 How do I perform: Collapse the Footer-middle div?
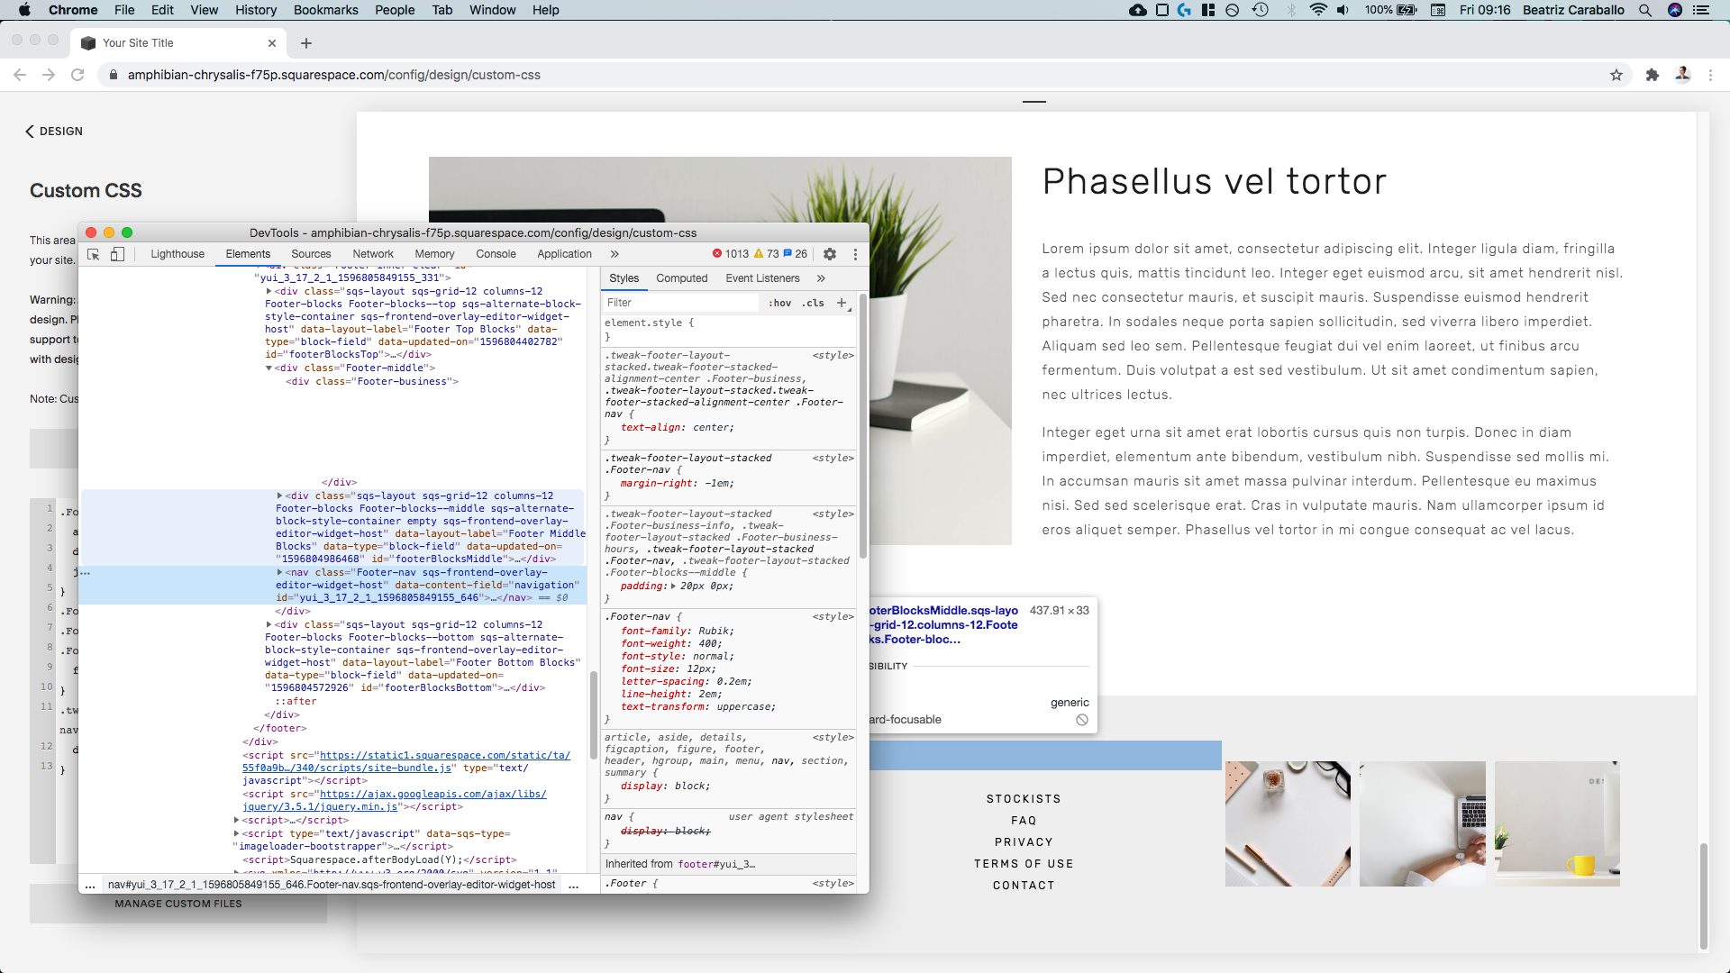pos(269,368)
